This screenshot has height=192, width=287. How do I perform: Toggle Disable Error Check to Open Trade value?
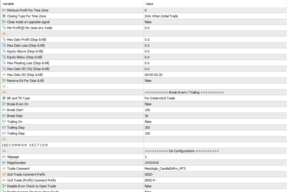[x=148, y=186]
